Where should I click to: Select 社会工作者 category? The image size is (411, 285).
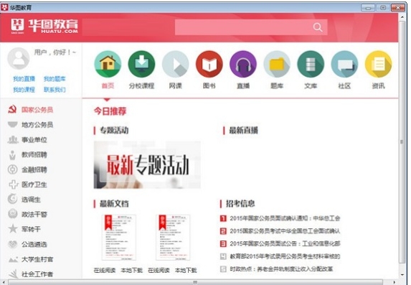coord(37,274)
